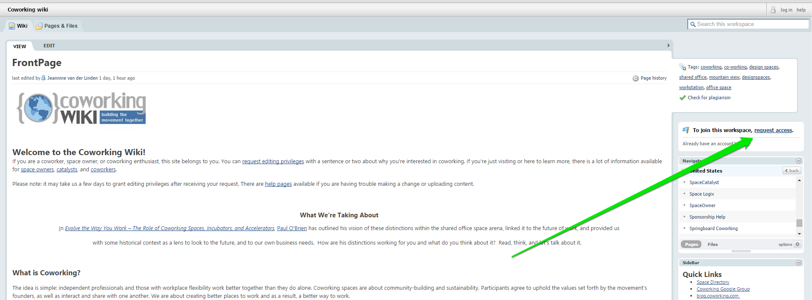Switch to the VIEW tab

click(x=20, y=46)
